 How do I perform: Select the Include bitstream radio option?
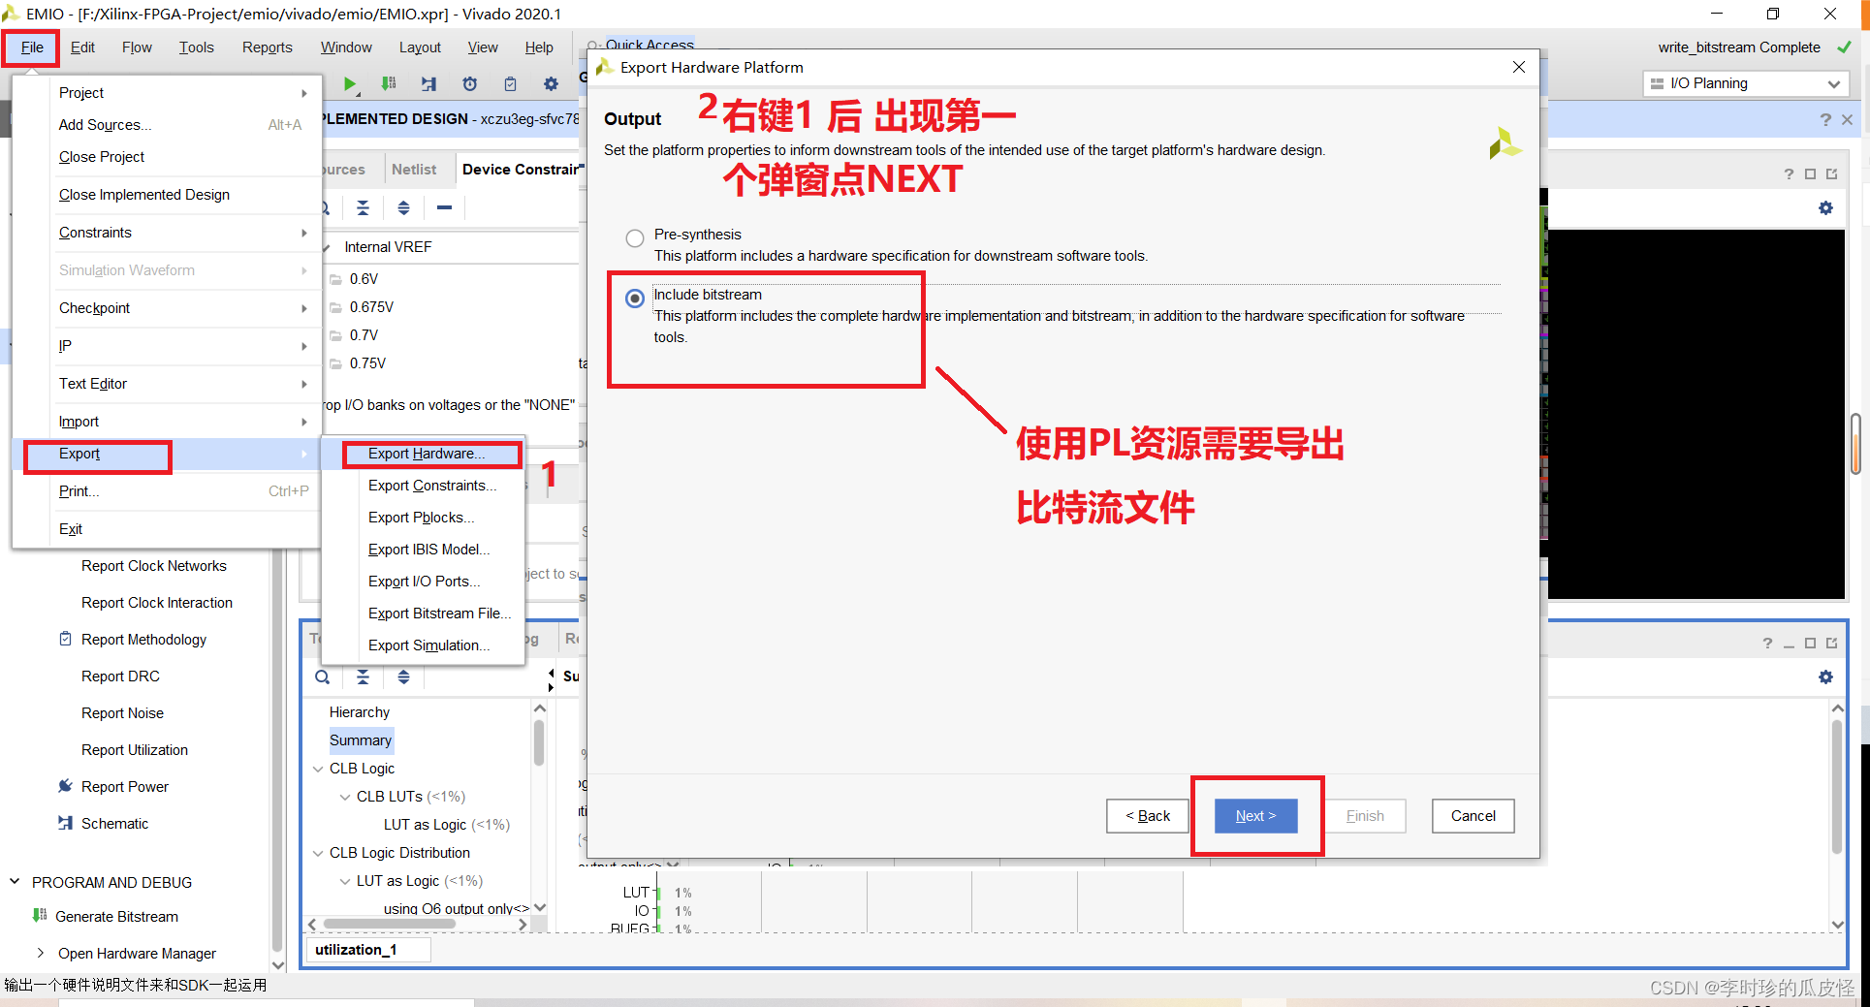coord(635,299)
